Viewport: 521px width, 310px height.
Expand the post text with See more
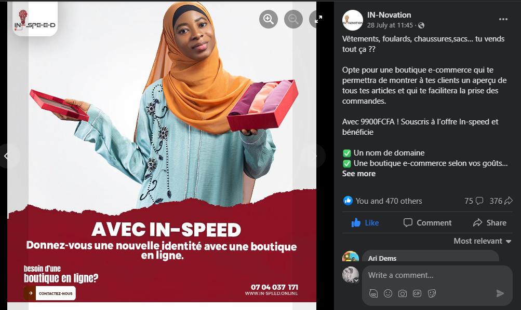(x=359, y=174)
